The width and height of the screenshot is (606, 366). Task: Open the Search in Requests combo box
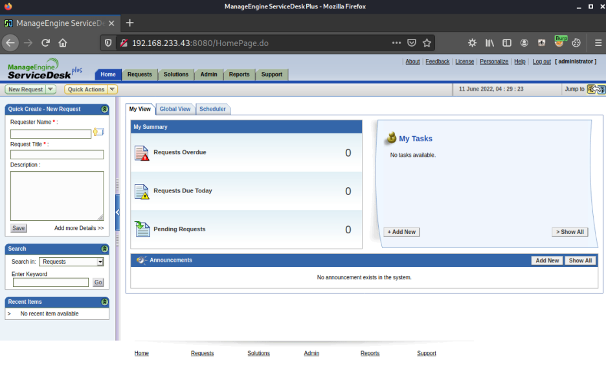click(71, 262)
